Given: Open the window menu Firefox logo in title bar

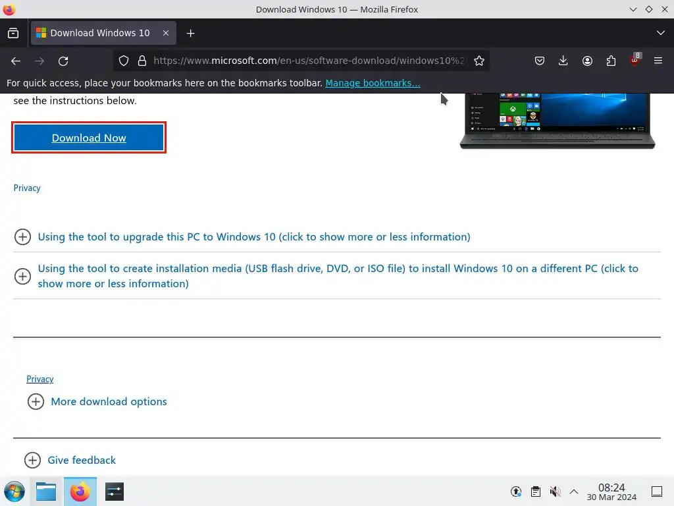Looking at the screenshot, I should point(9,9).
